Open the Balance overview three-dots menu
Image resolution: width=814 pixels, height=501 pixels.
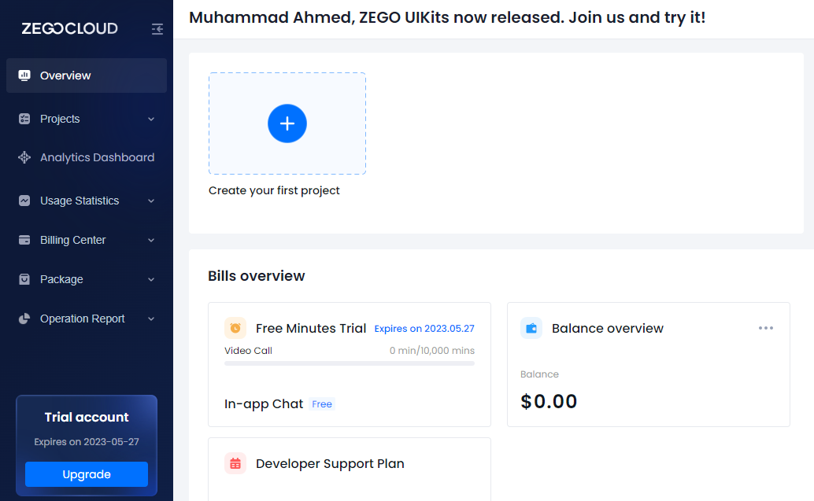pos(766,328)
